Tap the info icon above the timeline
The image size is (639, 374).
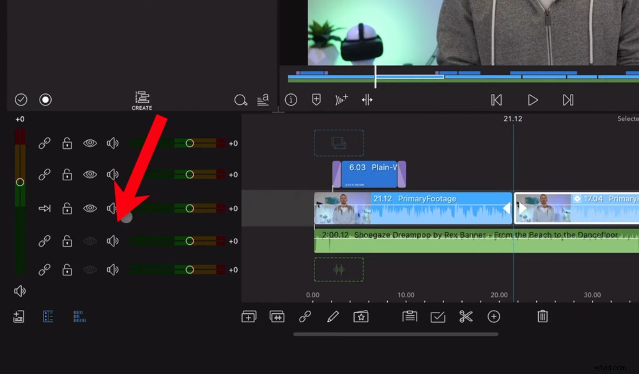(291, 100)
